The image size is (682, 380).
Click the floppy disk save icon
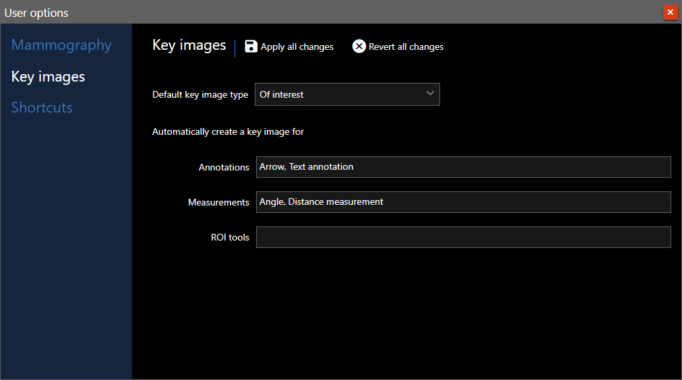(251, 46)
